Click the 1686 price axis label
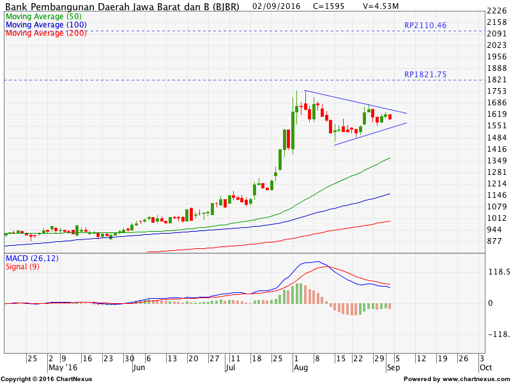The image size is (511, 383). coord(497,103)
